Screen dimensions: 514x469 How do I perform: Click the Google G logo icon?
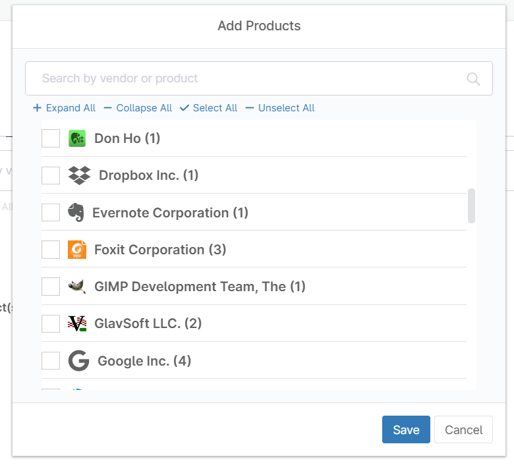[x=78, y=360]
